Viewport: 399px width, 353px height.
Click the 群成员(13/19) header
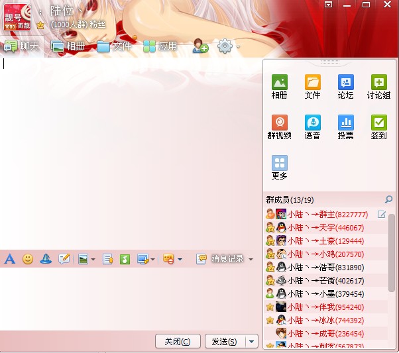(x=290, y=200)
